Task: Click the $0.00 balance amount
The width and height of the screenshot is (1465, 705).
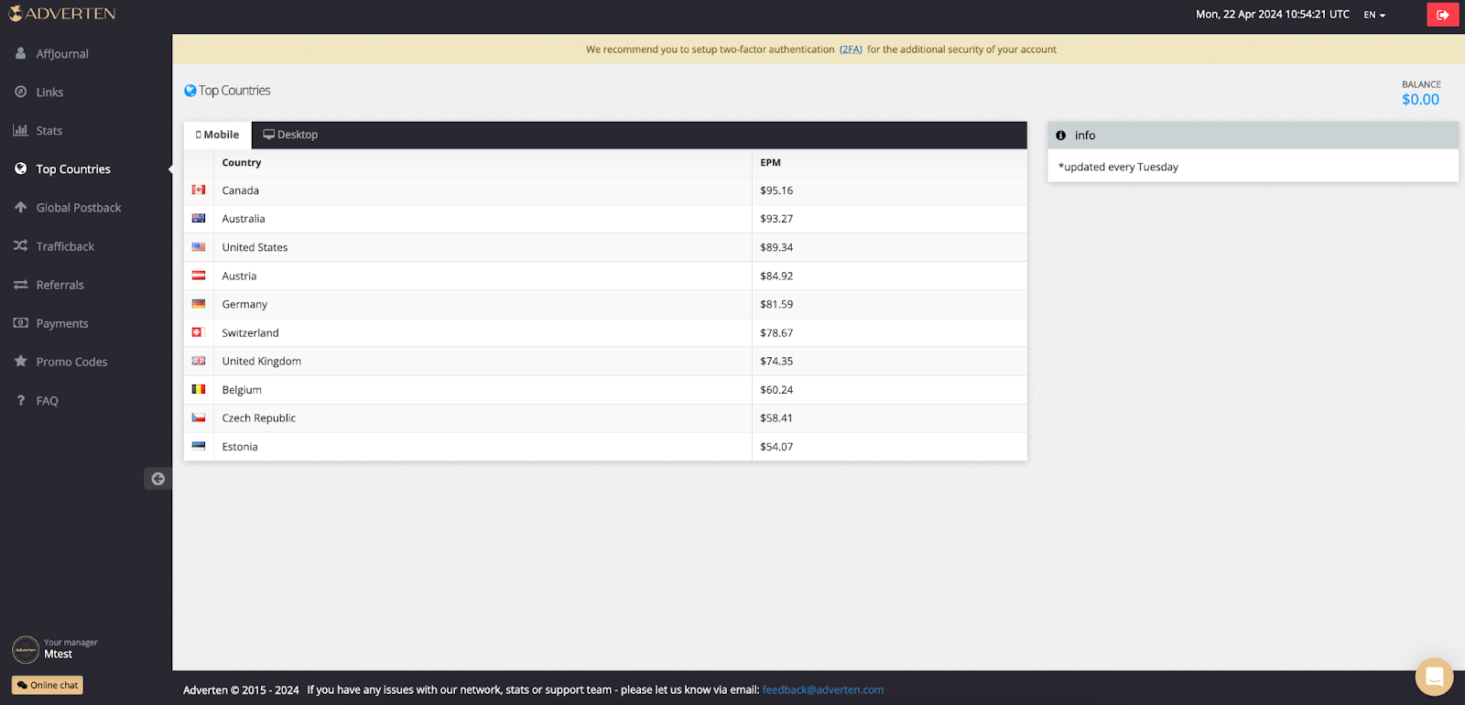Action: (1420, 100)
